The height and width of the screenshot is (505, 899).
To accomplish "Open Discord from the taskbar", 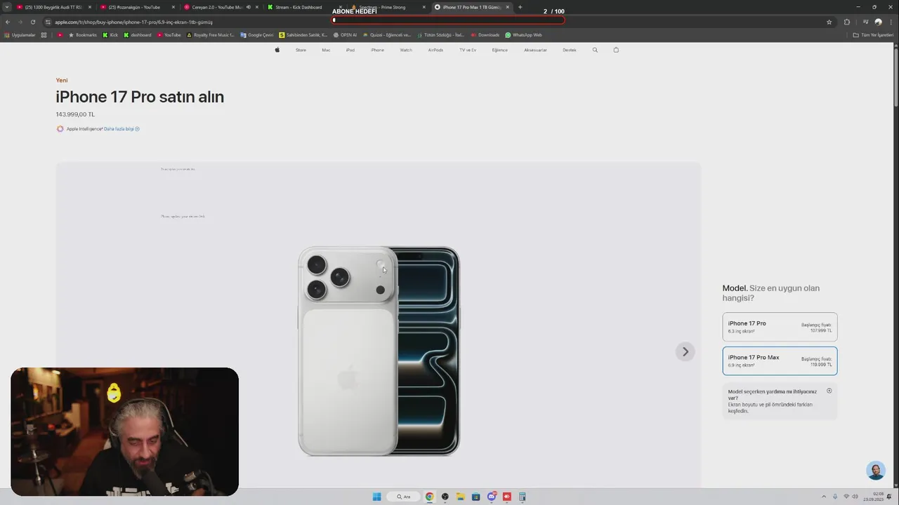I will tap(492, 497).
